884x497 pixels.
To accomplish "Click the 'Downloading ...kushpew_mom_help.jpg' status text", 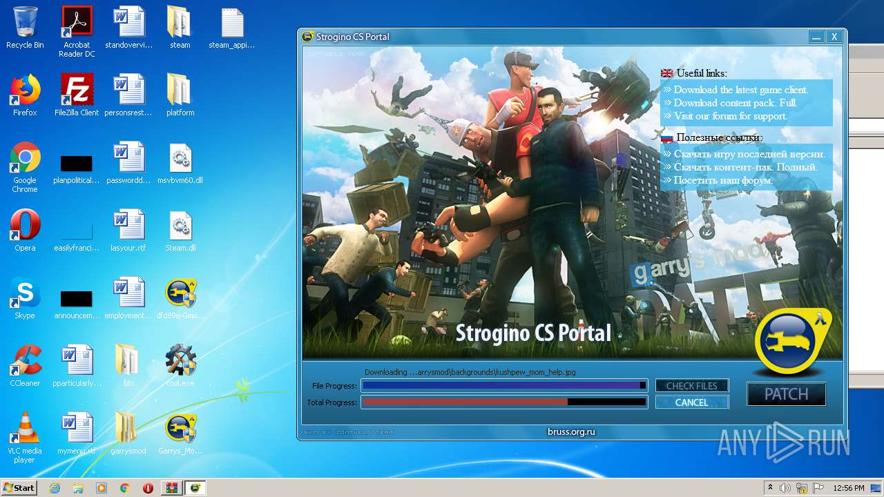I will tap(470, 372).
